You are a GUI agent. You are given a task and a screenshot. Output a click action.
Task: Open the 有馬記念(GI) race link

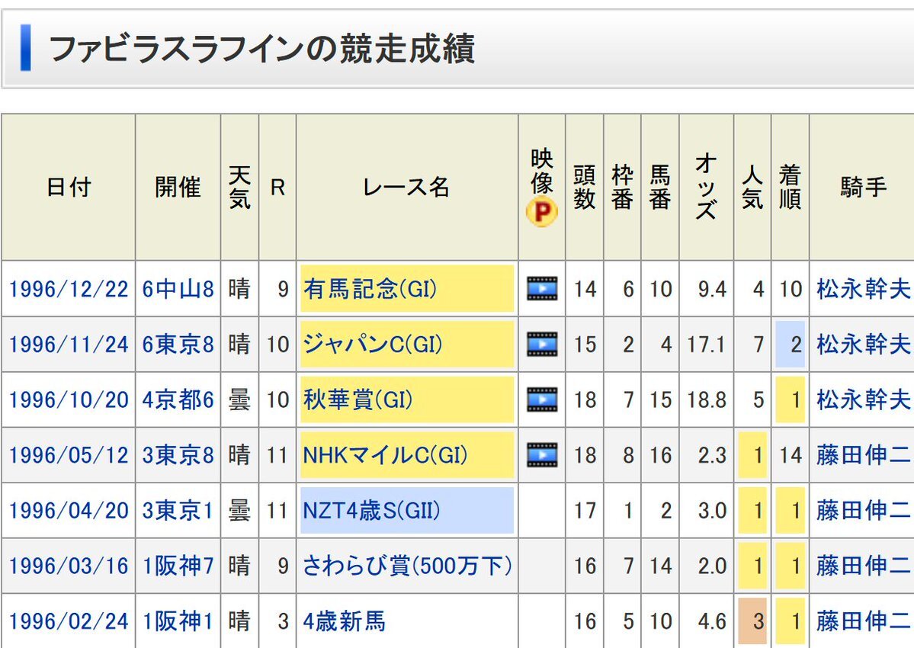coord(370,288)
